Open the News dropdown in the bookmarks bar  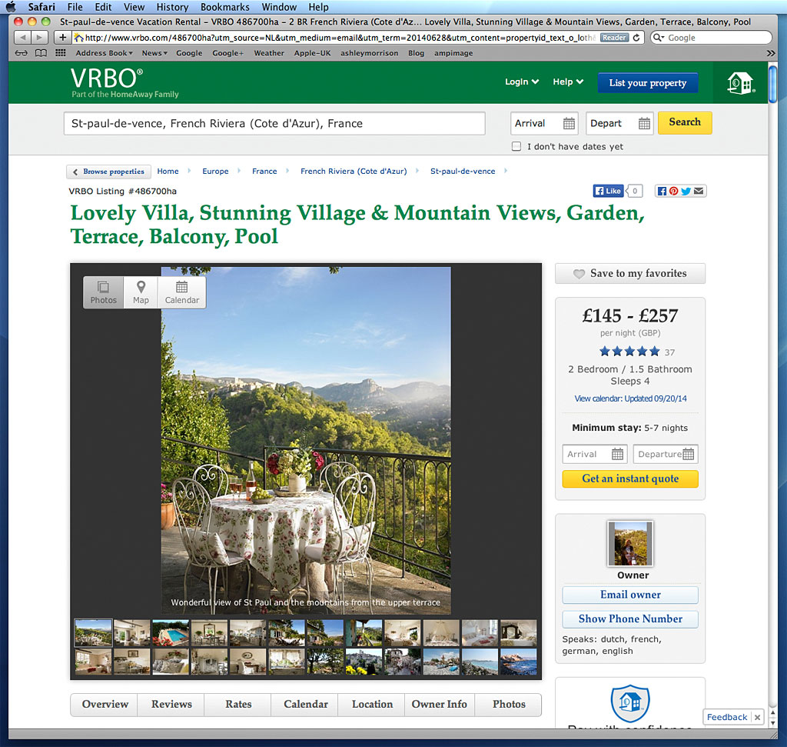pyautogui.click(x=154, y=53)
